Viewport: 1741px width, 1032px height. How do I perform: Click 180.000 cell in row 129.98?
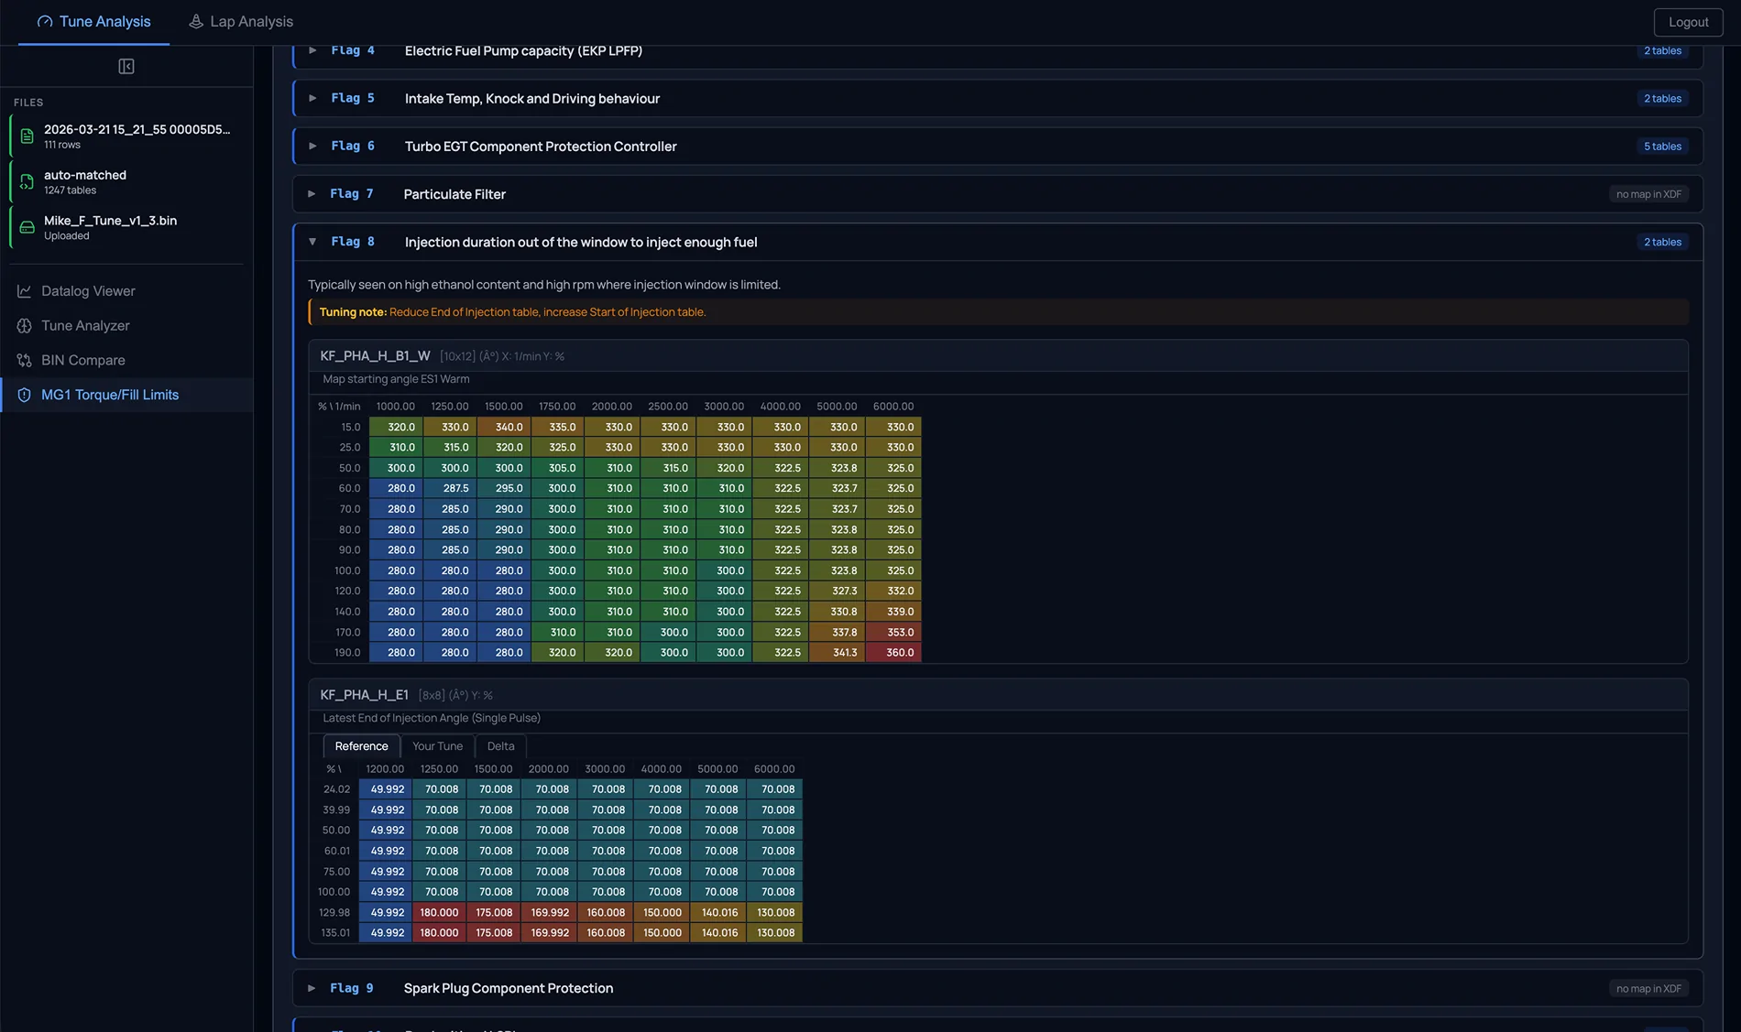coord(439,913)
